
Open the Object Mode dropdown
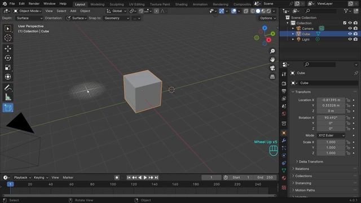(27, 11)
